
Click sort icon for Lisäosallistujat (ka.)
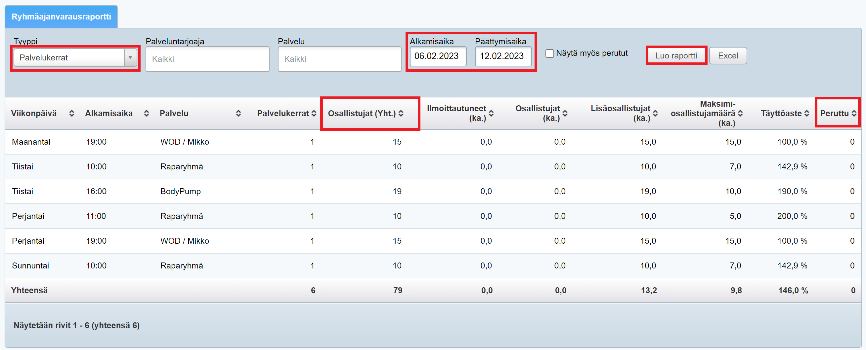(655, 114)
